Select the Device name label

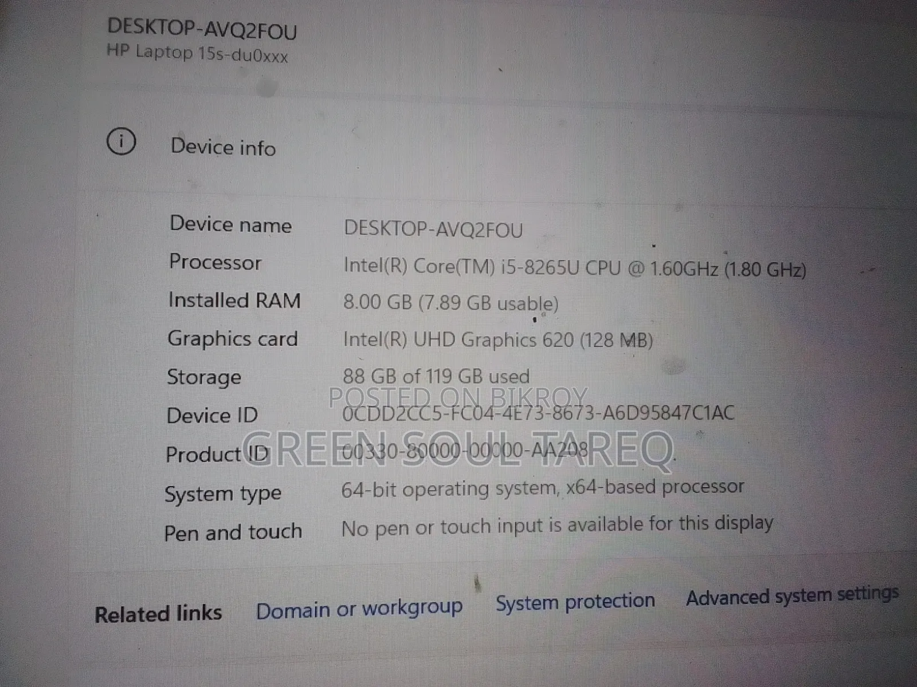click(x=231, y=224)
